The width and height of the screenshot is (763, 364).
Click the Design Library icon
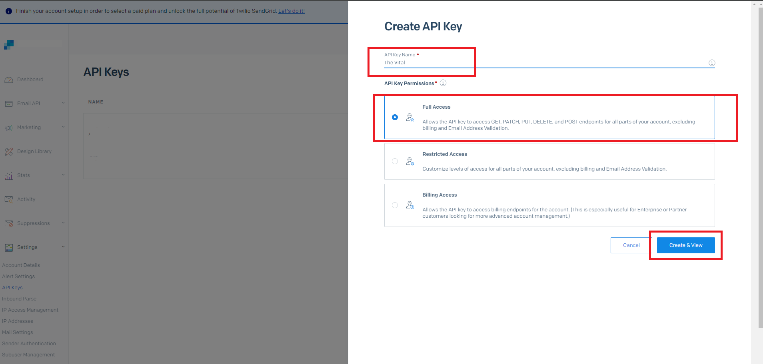9,152
